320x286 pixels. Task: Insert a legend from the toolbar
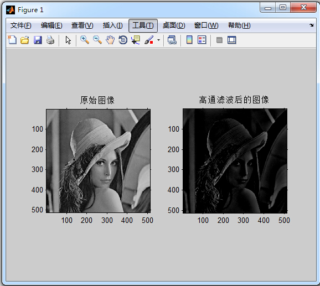point(202,40)
